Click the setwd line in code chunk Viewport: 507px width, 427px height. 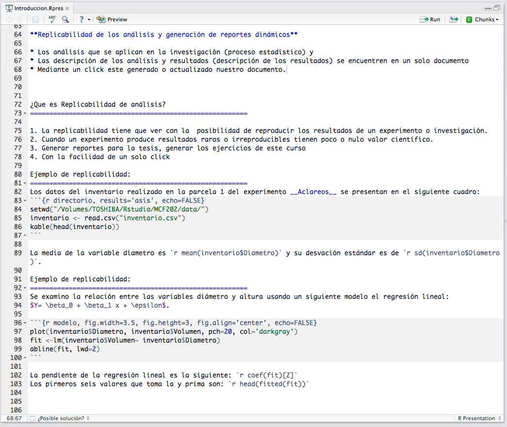tap(119, 209)
